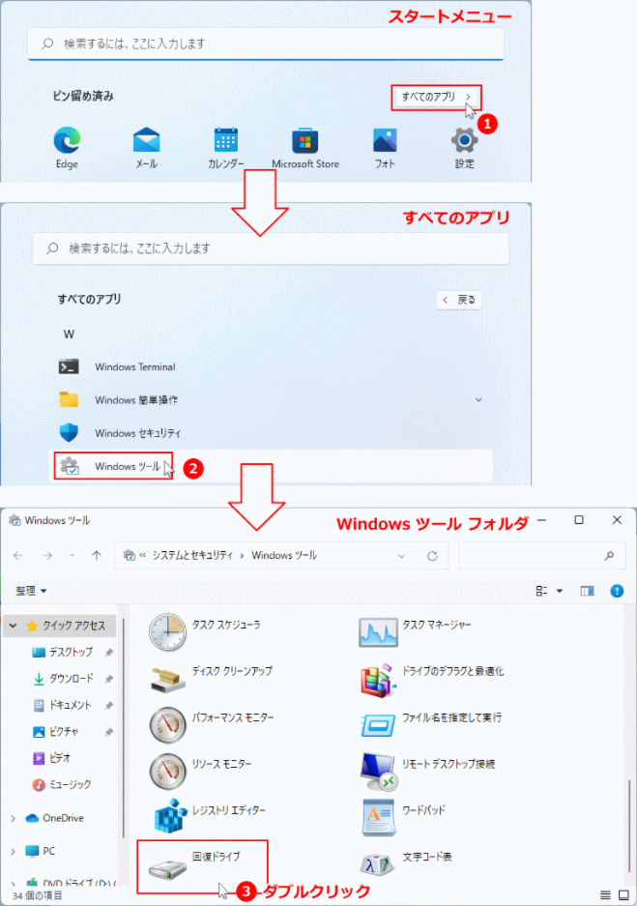This screenshot has width=637, height=906.
Task: Select OneDrive in navigation pane
Action: 55,818
